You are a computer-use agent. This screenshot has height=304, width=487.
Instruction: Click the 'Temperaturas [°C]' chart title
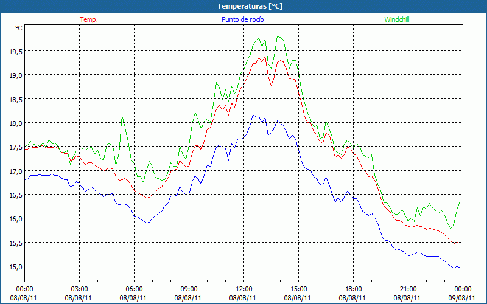click(250, 6)
